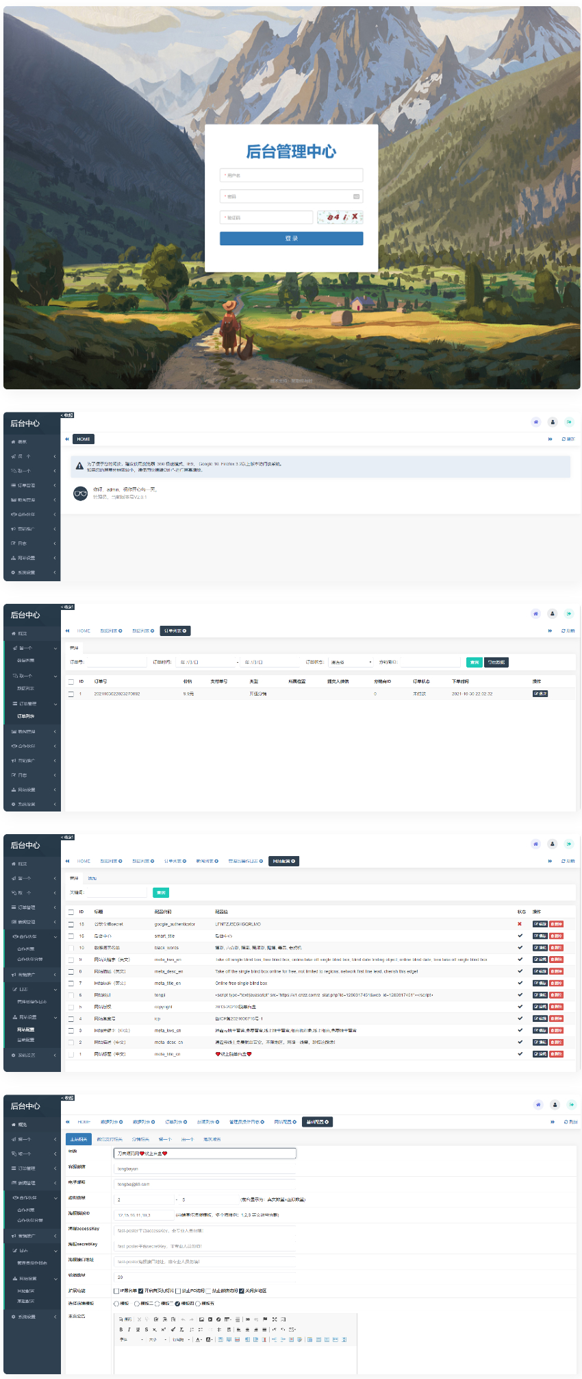This screenshot has width=582, height=1379.
Task: Click the dark export button next to order search
Action: pyautogui.click(x=496, y=662)
